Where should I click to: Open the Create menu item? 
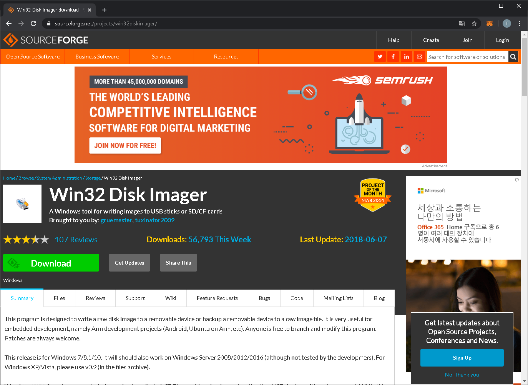(x=431, y=40)
